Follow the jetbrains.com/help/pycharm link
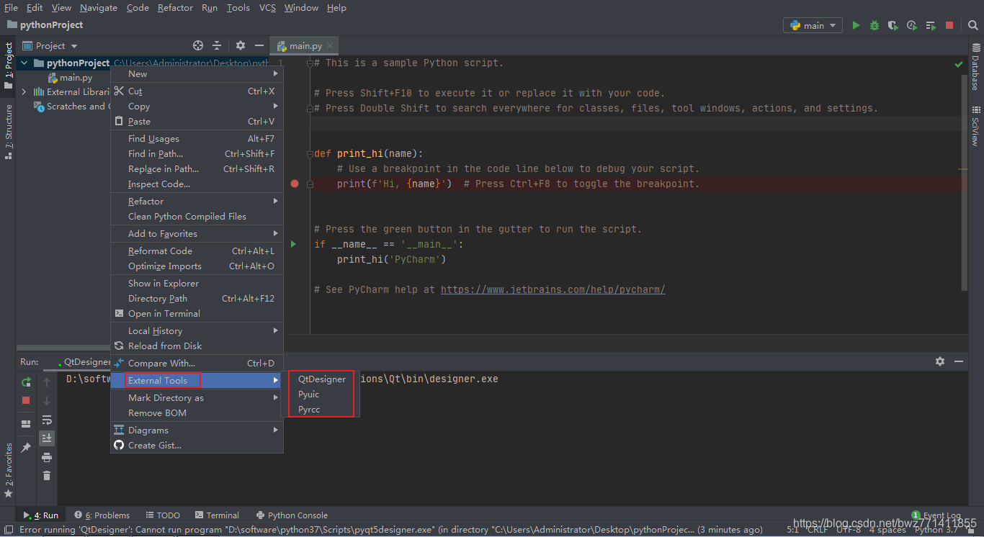The image size is (984, 537). [x=553, y=289]
